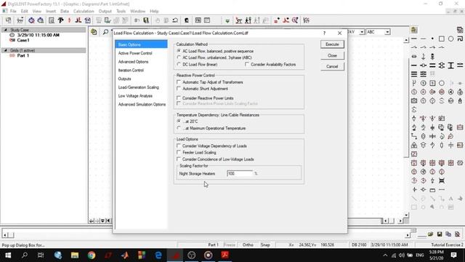
Task: Open the Iteration Control page
Action: coord(131,71)
